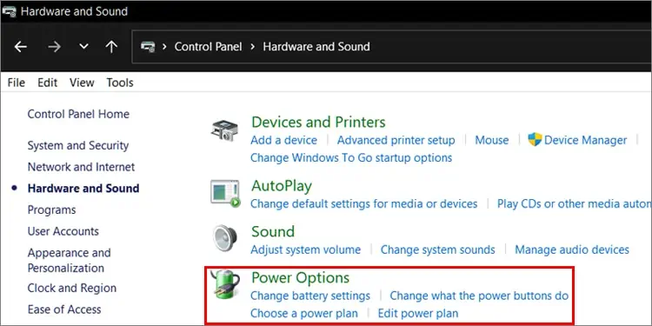
Task: Open Appearance and Personalization category
Action: [x=69, y=260]
